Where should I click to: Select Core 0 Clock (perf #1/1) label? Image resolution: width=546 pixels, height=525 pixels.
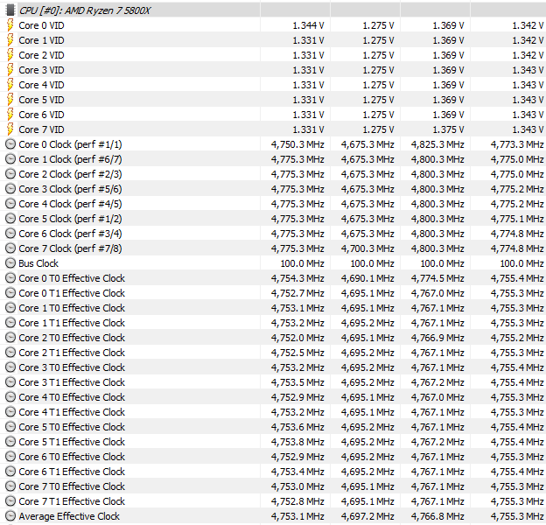click(x=70, y=144)
